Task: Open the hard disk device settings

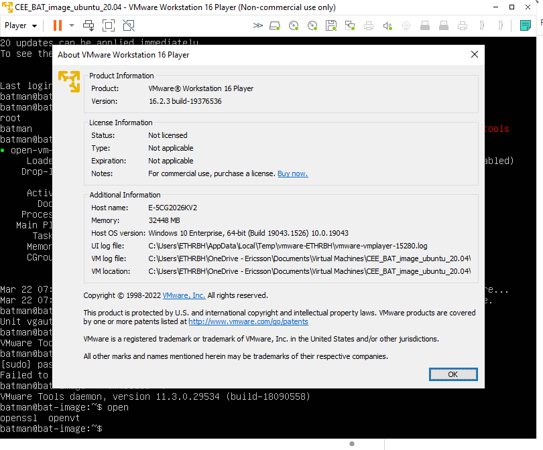Action: coord(274,25)
